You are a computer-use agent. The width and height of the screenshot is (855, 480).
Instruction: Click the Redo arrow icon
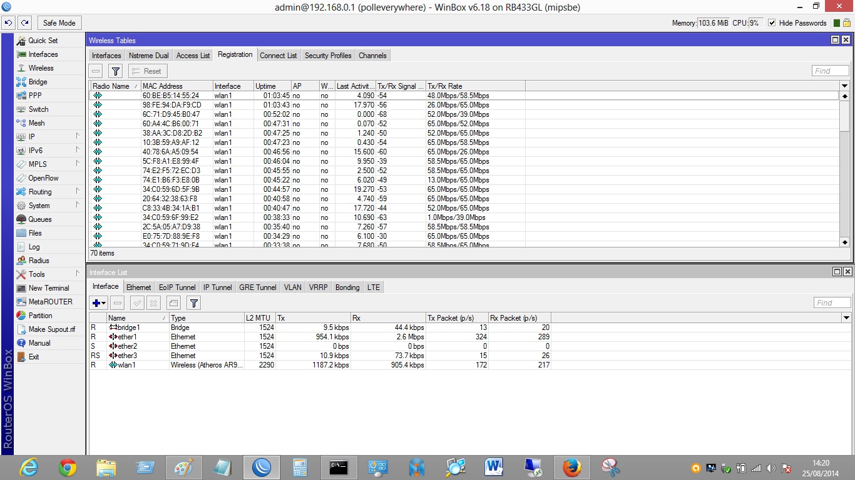tap(24, 23)
